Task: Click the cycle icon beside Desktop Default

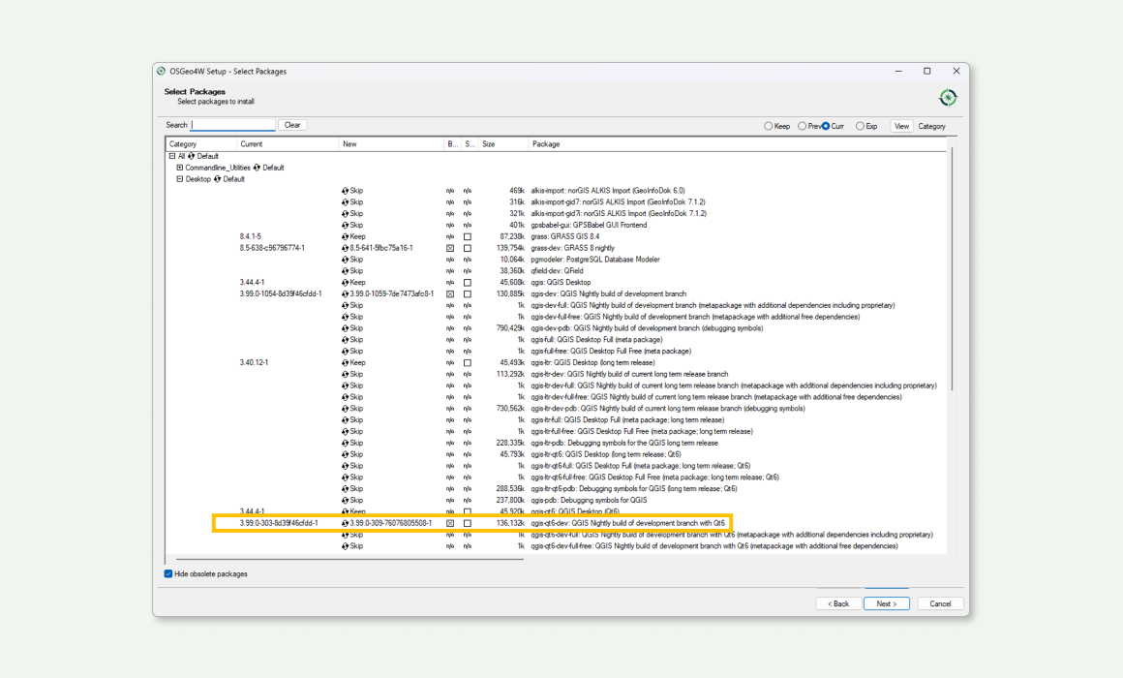Action: (x=217, y=179)
